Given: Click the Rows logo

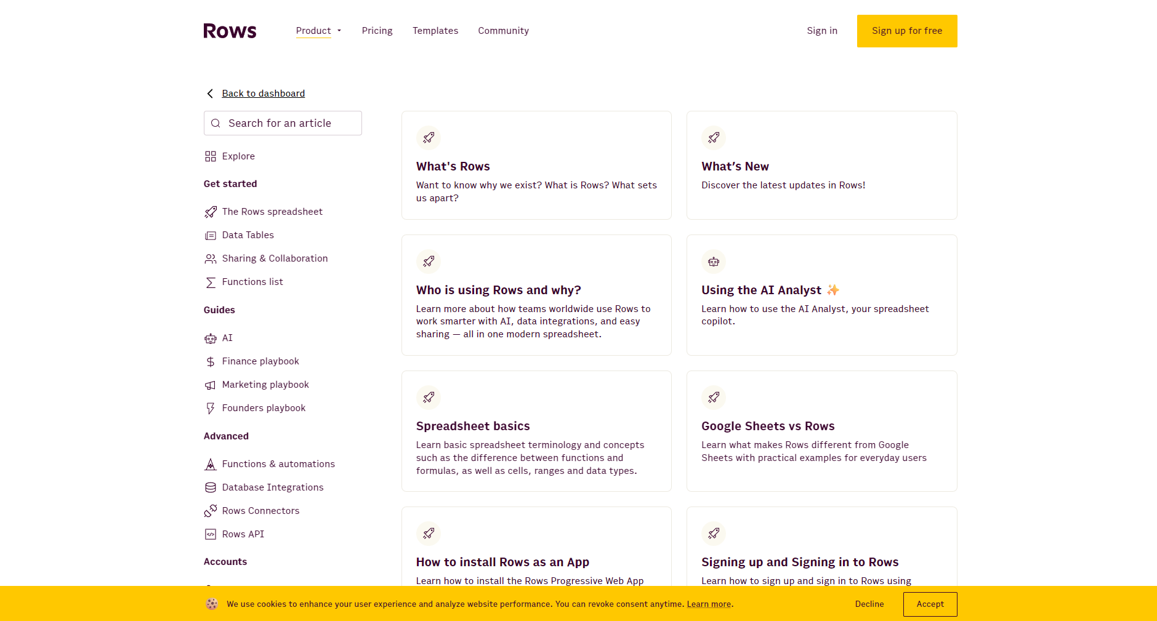Looking at the screenshot, I should coord(230,31).
